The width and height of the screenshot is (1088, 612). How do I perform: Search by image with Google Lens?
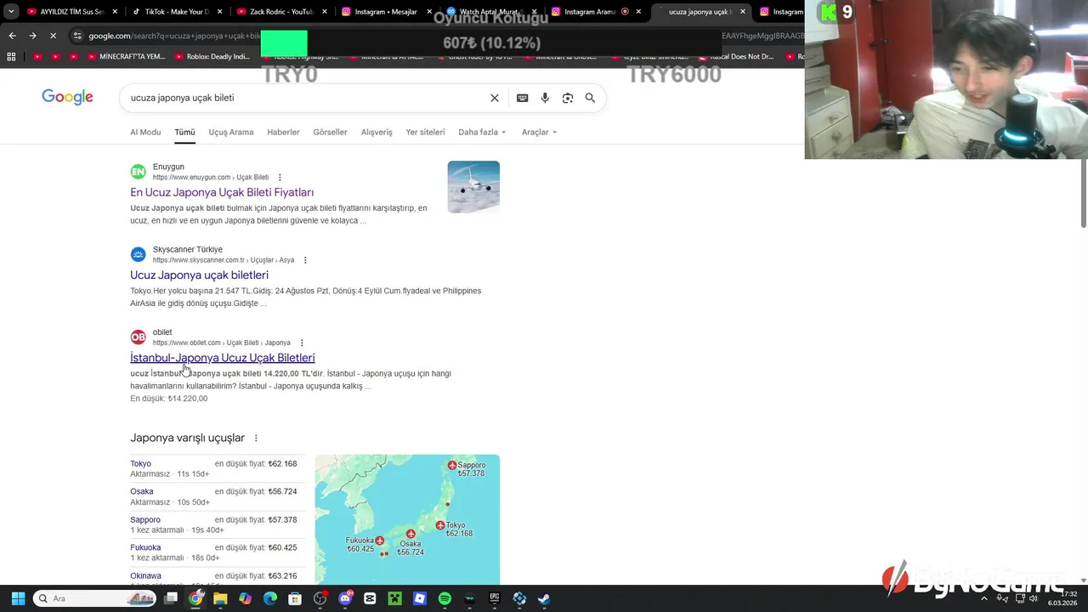(x=568, y=98)
